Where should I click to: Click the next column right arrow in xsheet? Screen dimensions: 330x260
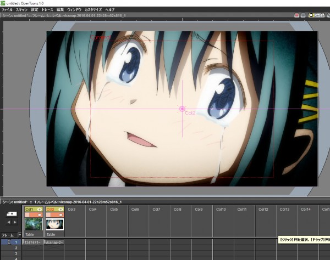click(x=15, y=222)
